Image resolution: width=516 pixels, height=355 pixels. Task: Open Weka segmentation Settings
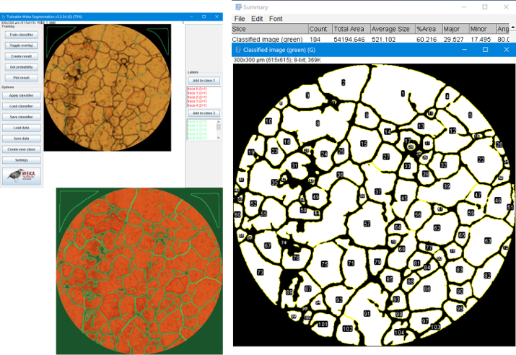click(22, 160)
